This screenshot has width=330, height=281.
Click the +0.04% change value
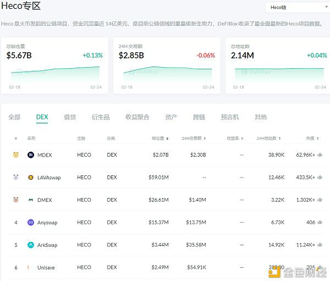point(317,56)
